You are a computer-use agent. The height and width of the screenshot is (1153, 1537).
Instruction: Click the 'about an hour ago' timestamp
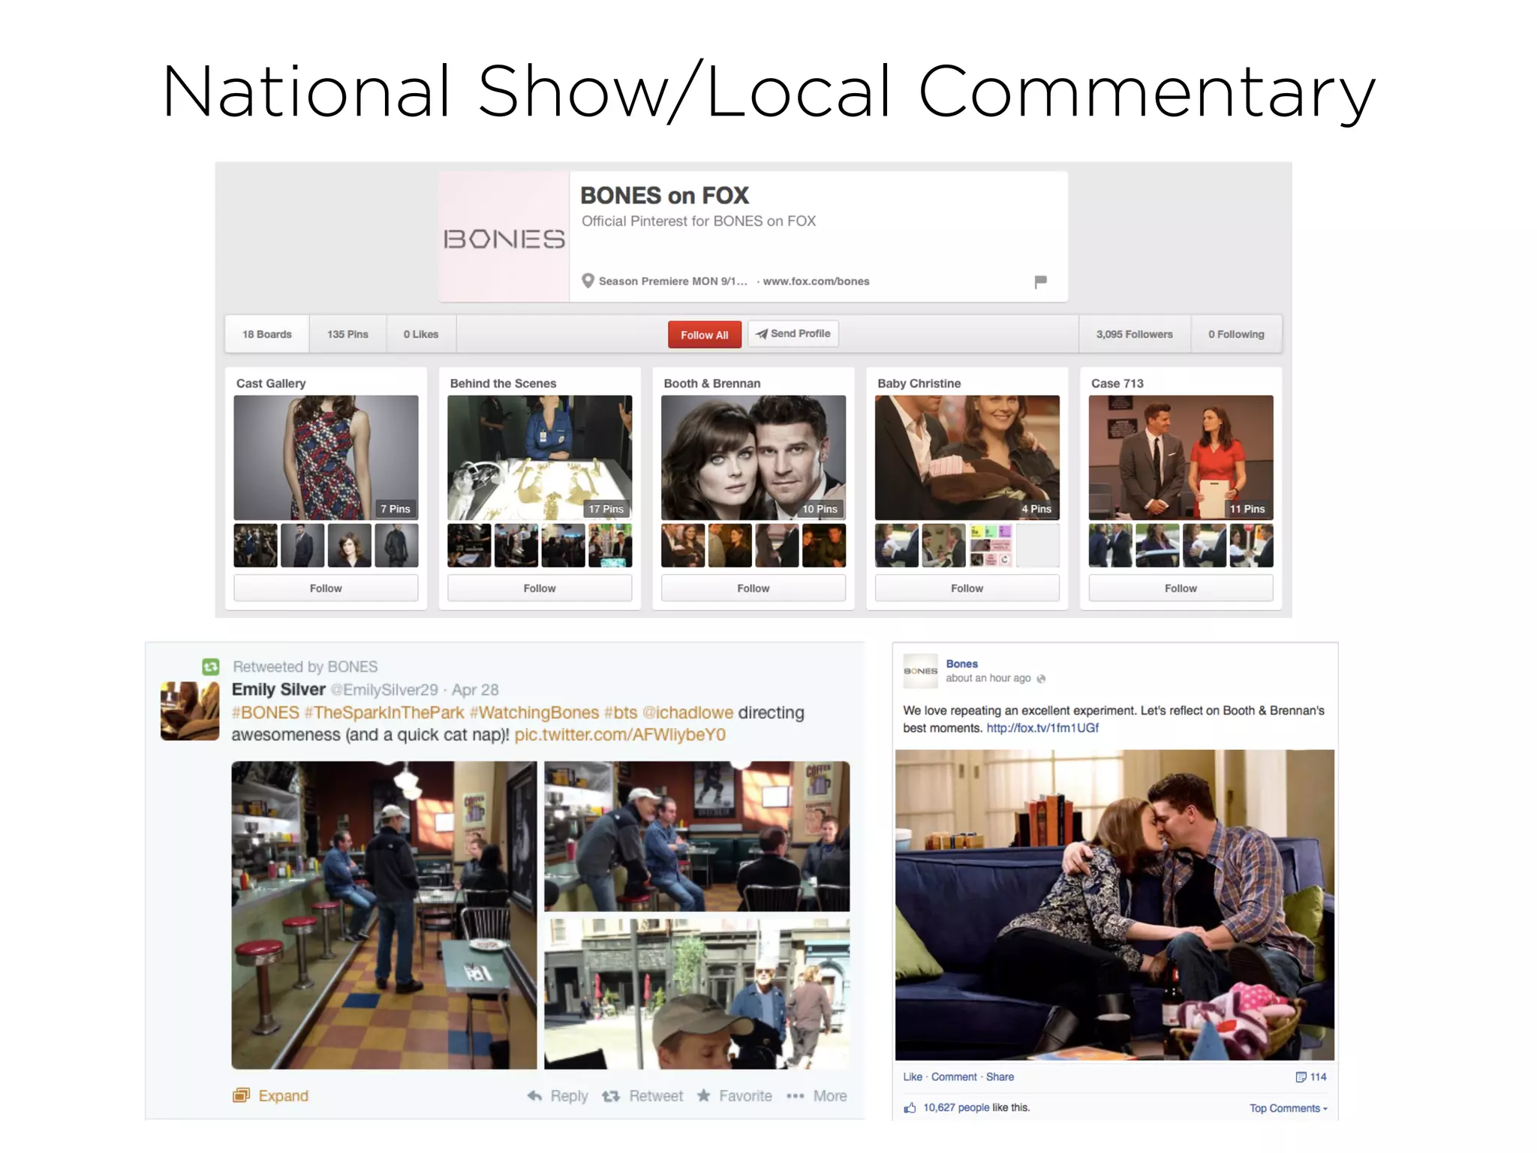coord(988,678)
